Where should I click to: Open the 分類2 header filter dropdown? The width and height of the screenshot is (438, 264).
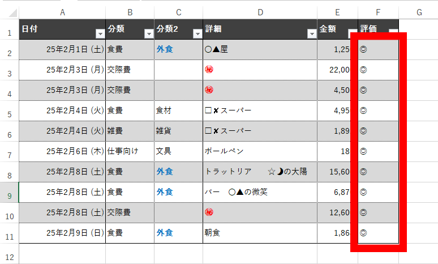tap(197, 34)
